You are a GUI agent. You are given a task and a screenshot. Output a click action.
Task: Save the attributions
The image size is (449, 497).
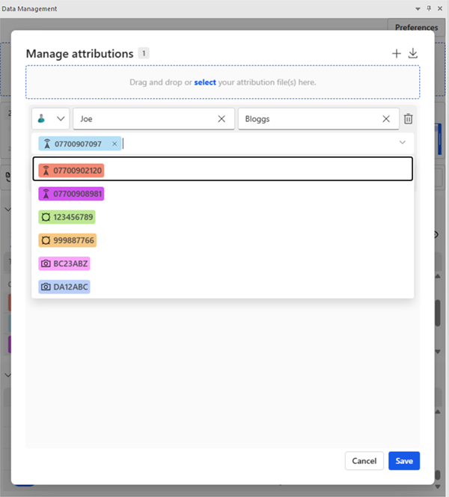pos(404,461)
